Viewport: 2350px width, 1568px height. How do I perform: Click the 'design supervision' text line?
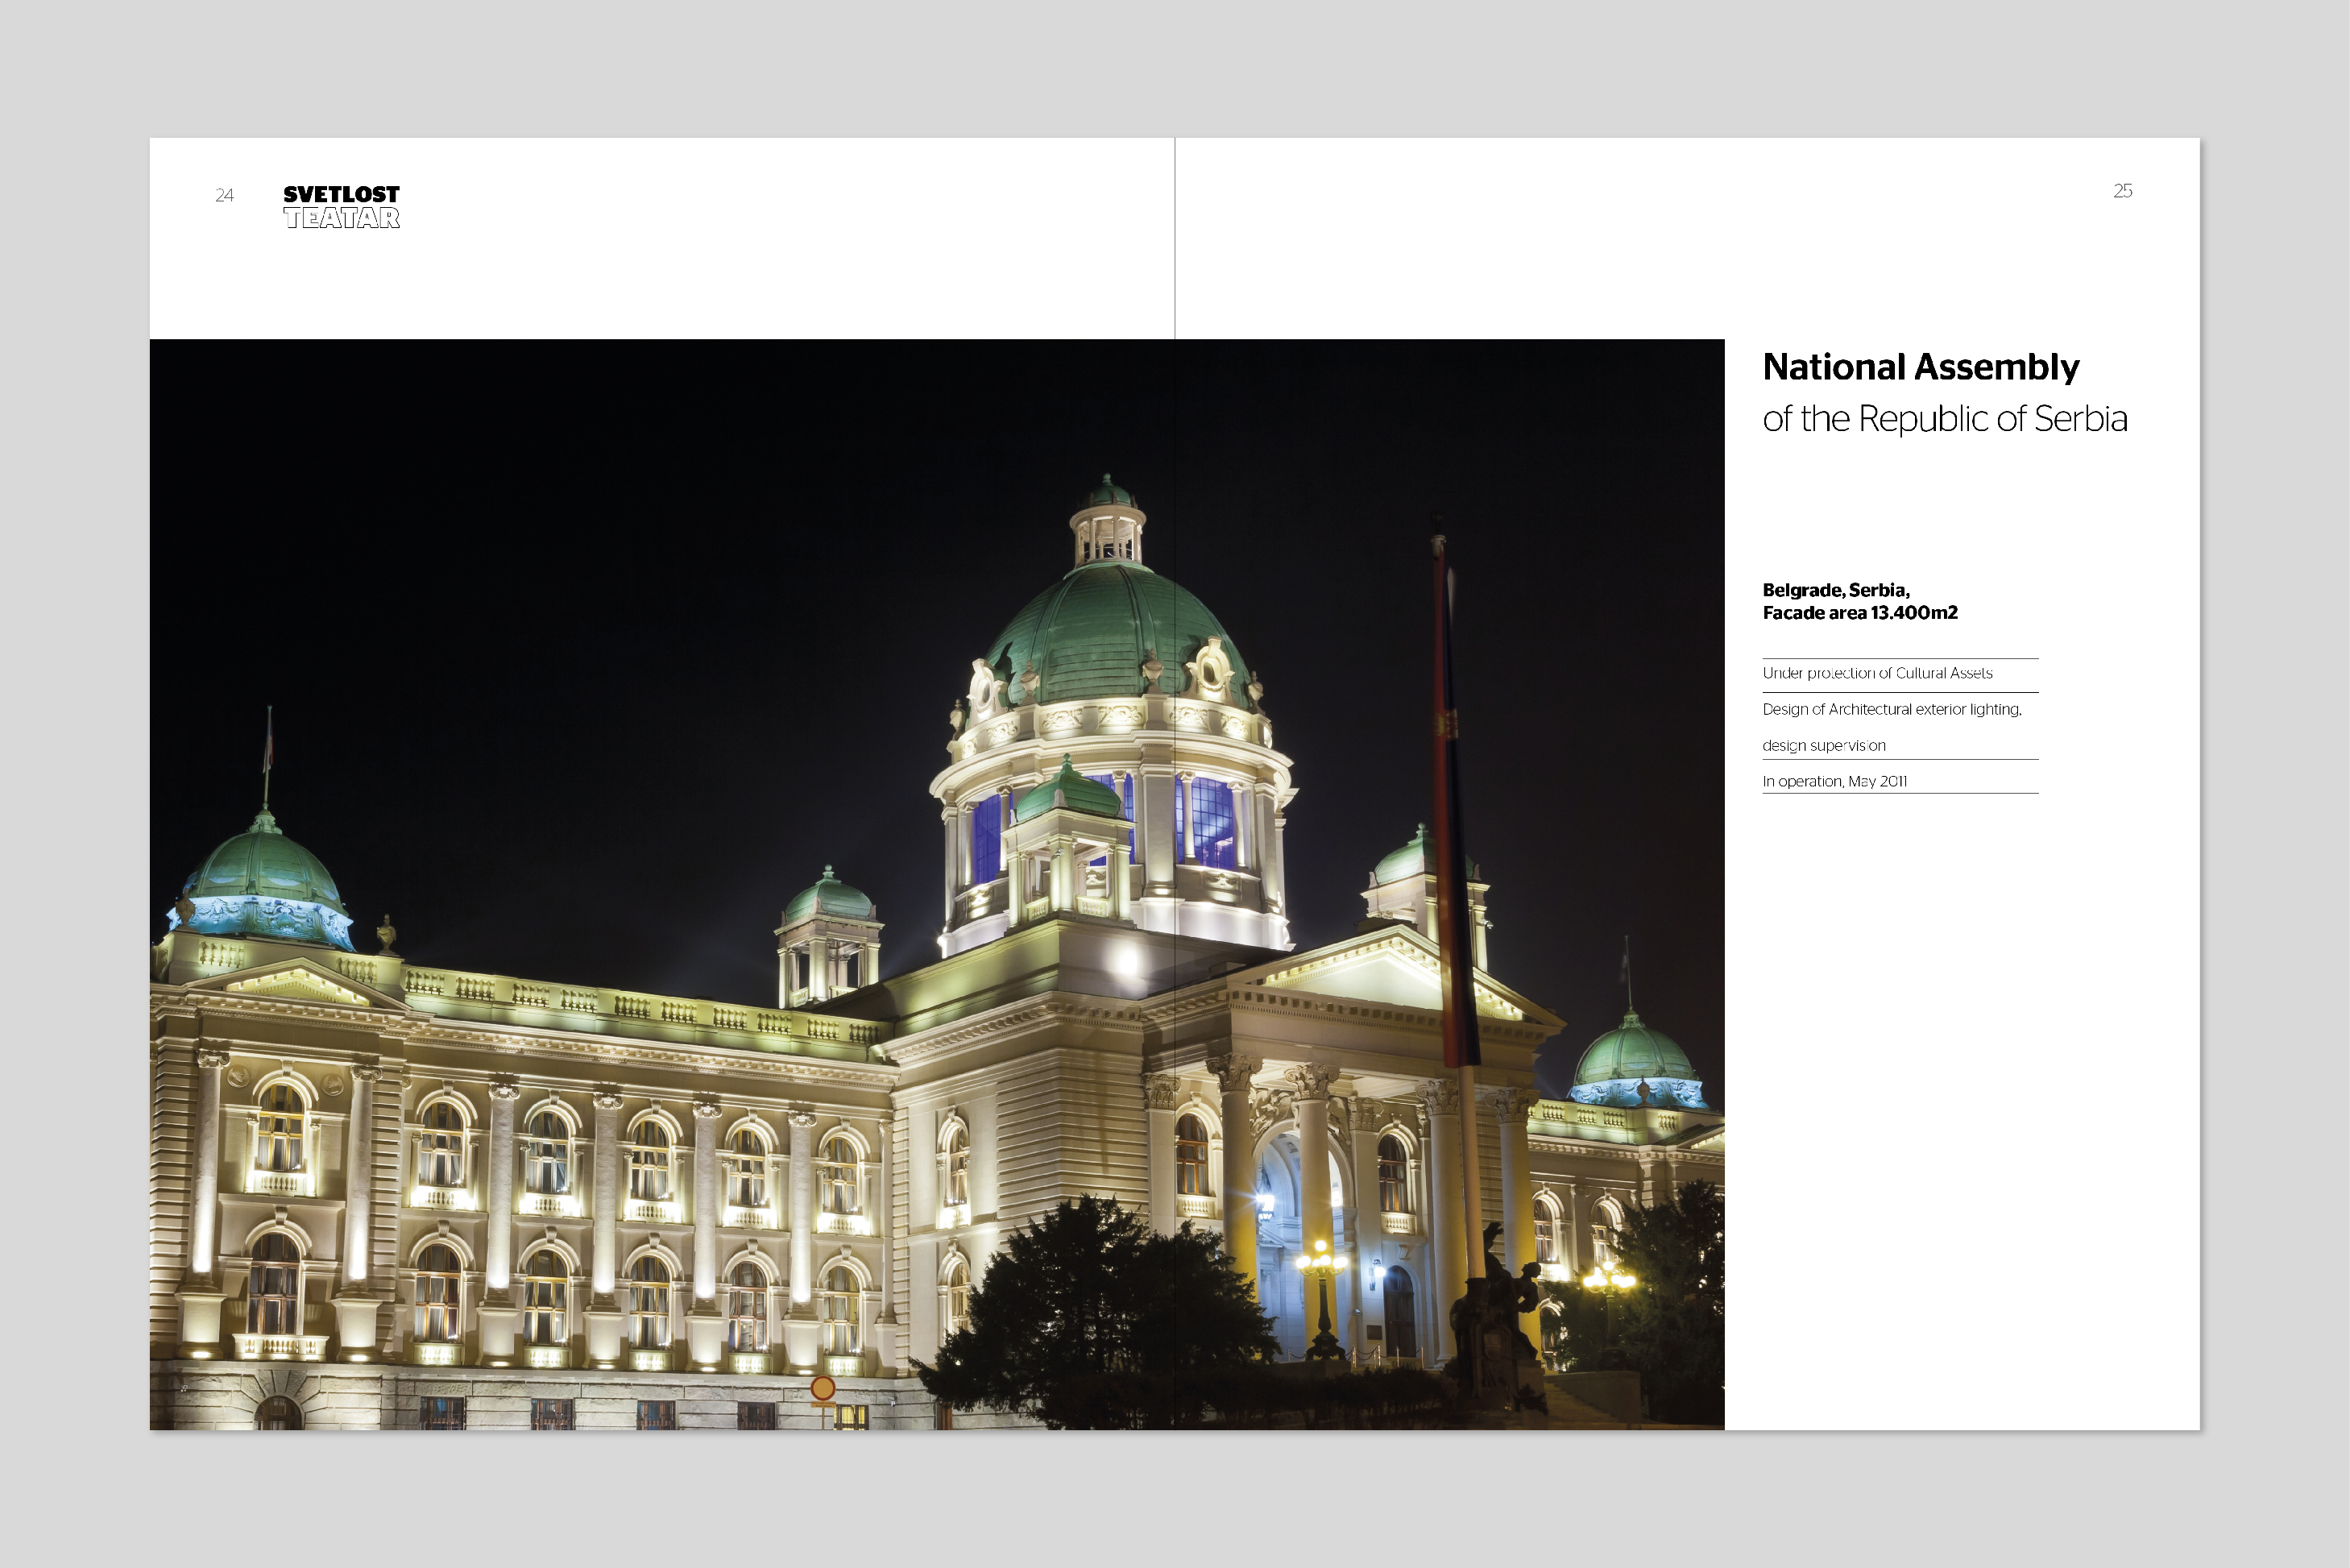(x=1823, y=746)
